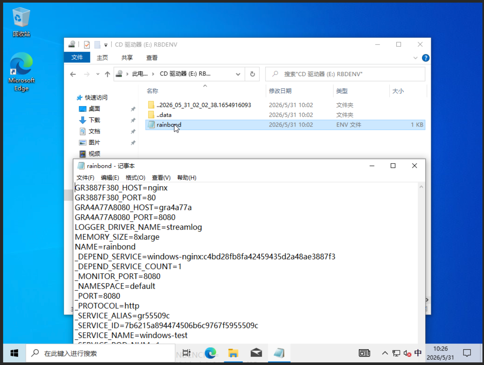Screen dimensions: 484x365
Task: Select the ..2026_05_31_02_02_38.1654916093 folder
Action: coord(285,105)
